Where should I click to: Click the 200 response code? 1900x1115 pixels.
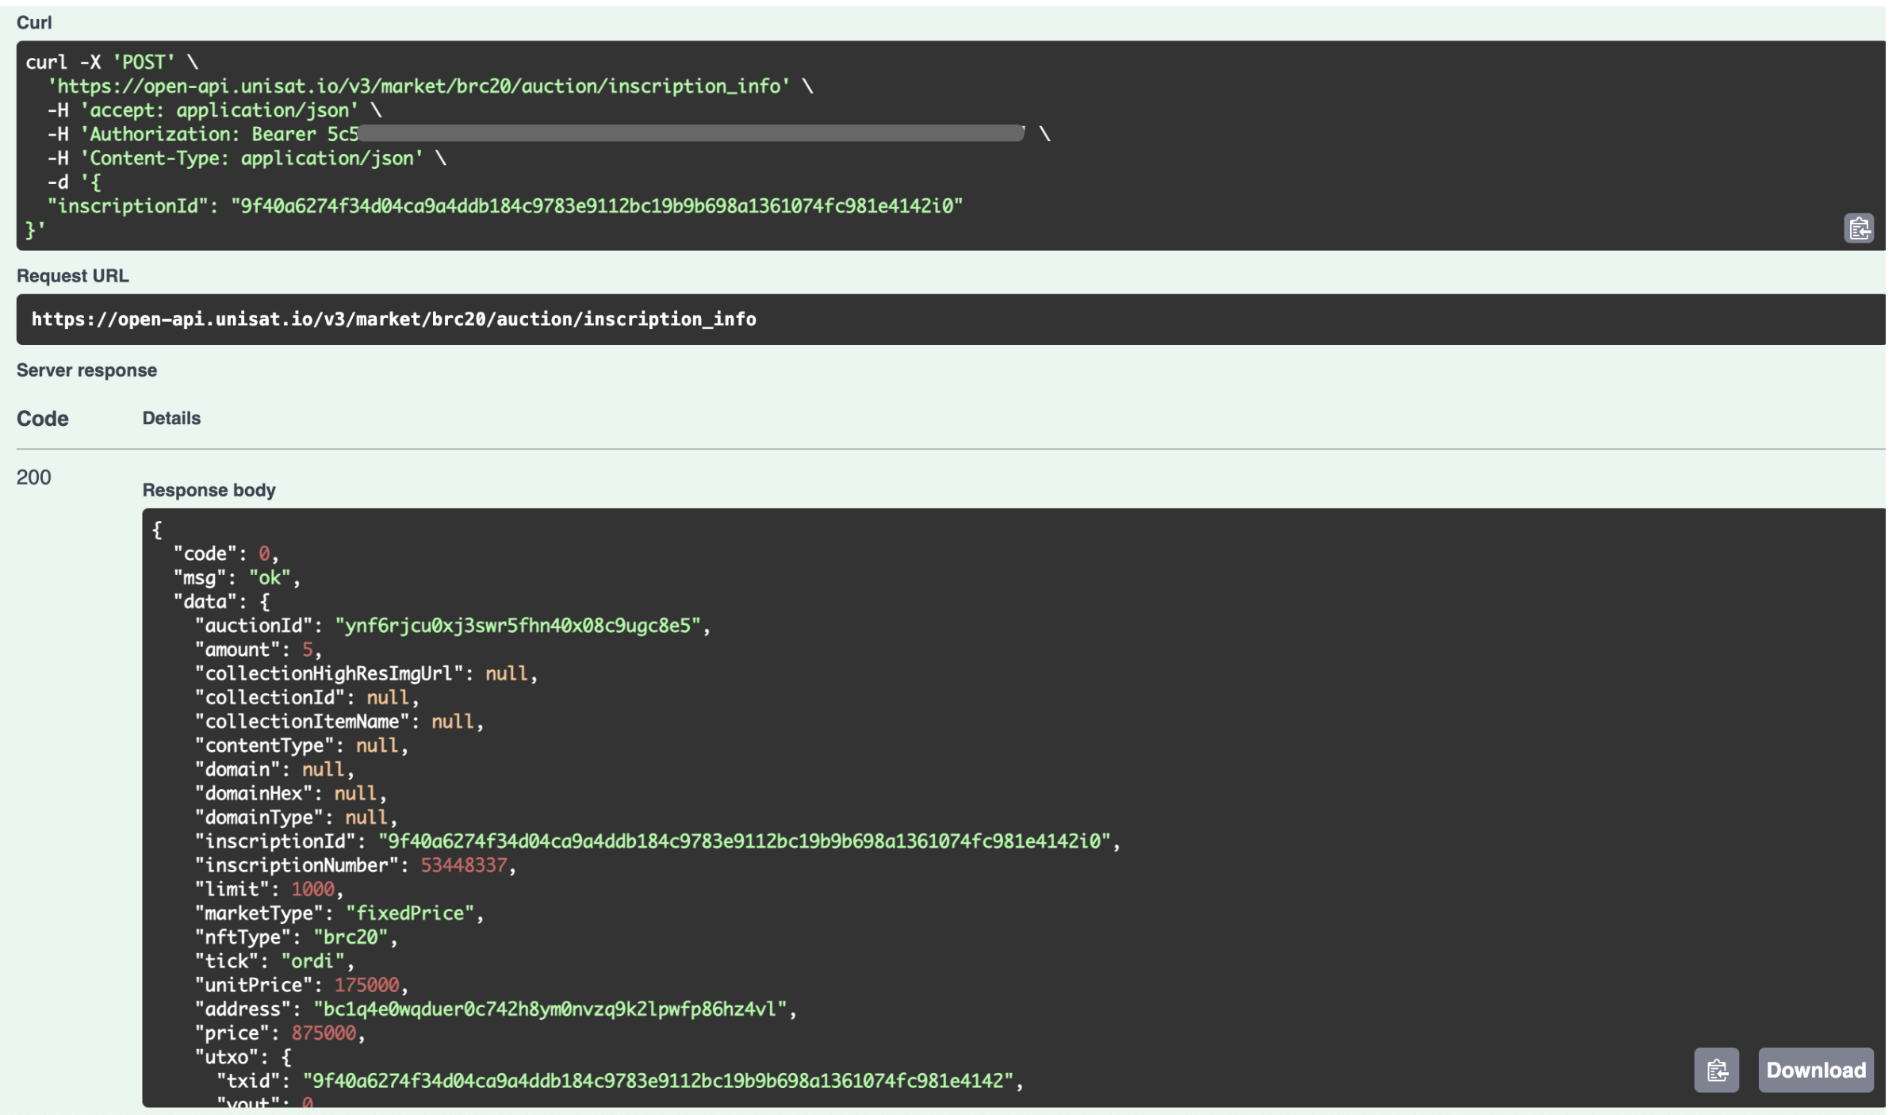tap(33, 477)
